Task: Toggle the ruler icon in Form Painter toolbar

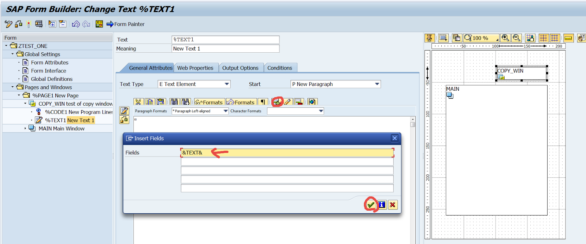Action: click(568, 38)
